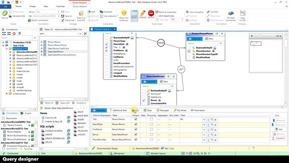This screenshot has width=289, height=163.
Task: Expand the Linked servers node
Action: [7, 94]
